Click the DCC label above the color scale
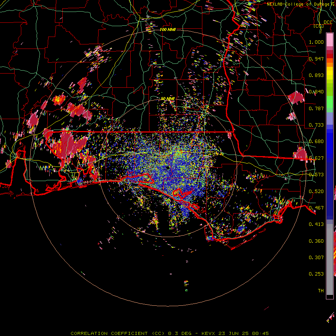 tap(328, 22)
